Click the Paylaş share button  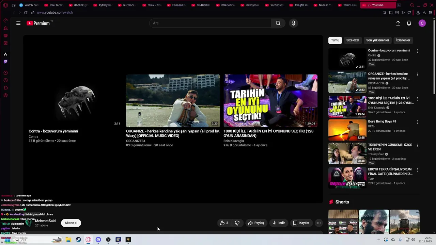256,223
